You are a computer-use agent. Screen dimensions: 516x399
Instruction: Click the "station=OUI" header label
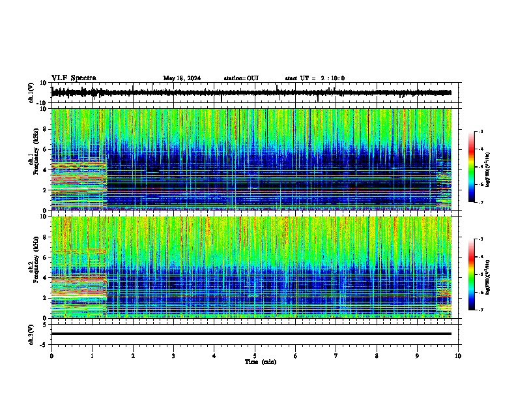[x=241, y=78]
